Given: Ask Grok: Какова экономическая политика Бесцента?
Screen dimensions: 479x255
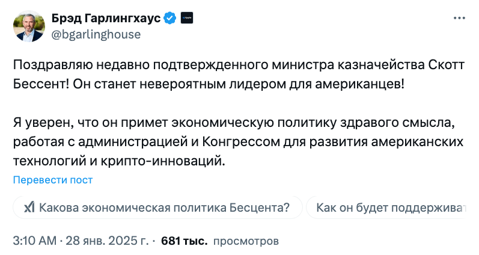Looking at the screenshot, I should click(x=157, y=207).
